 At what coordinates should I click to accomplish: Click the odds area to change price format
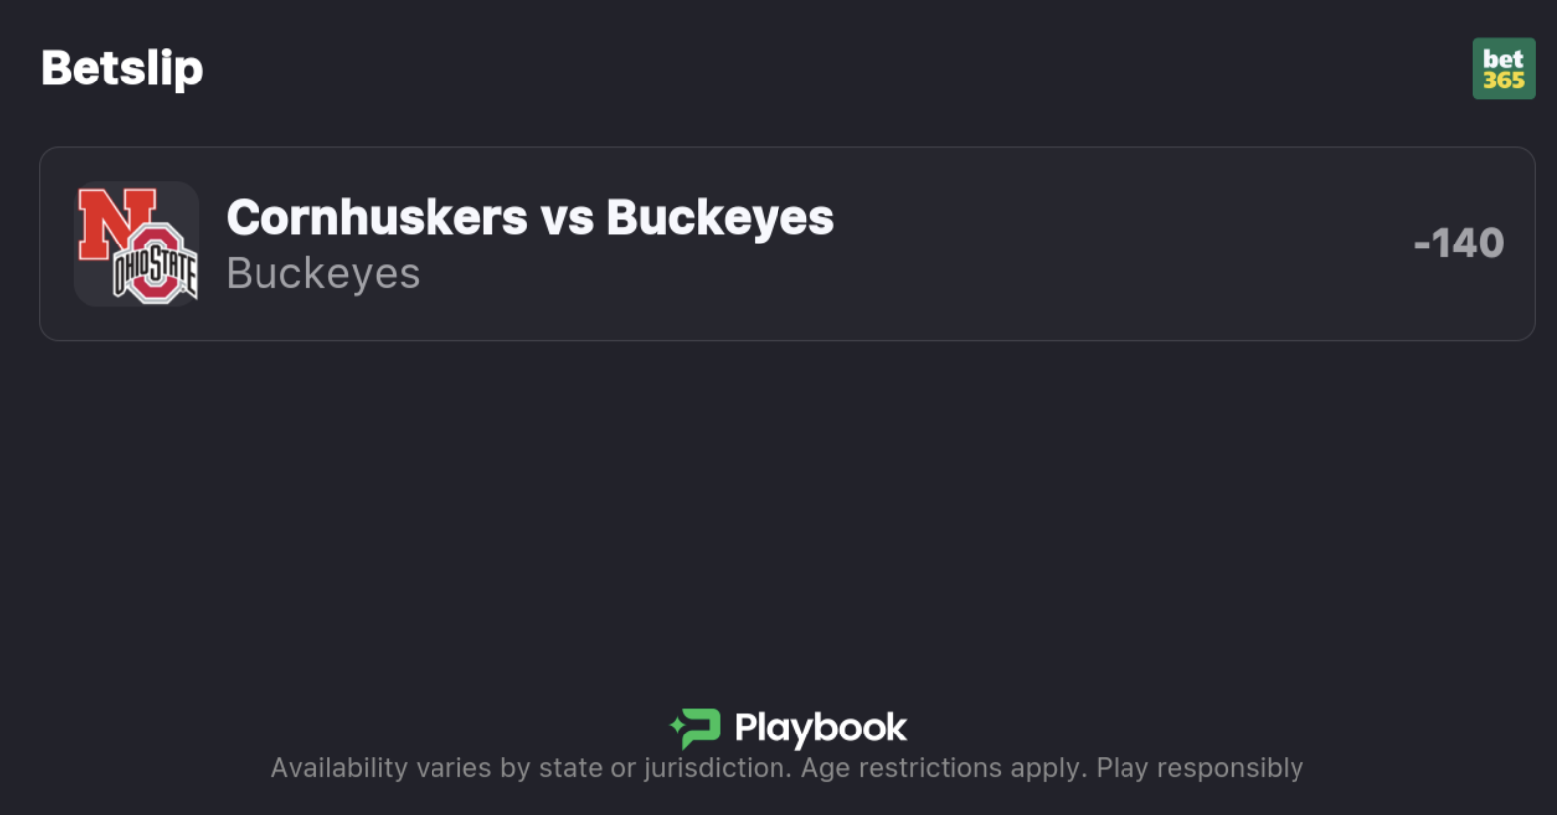click(x=1459, y=242)
